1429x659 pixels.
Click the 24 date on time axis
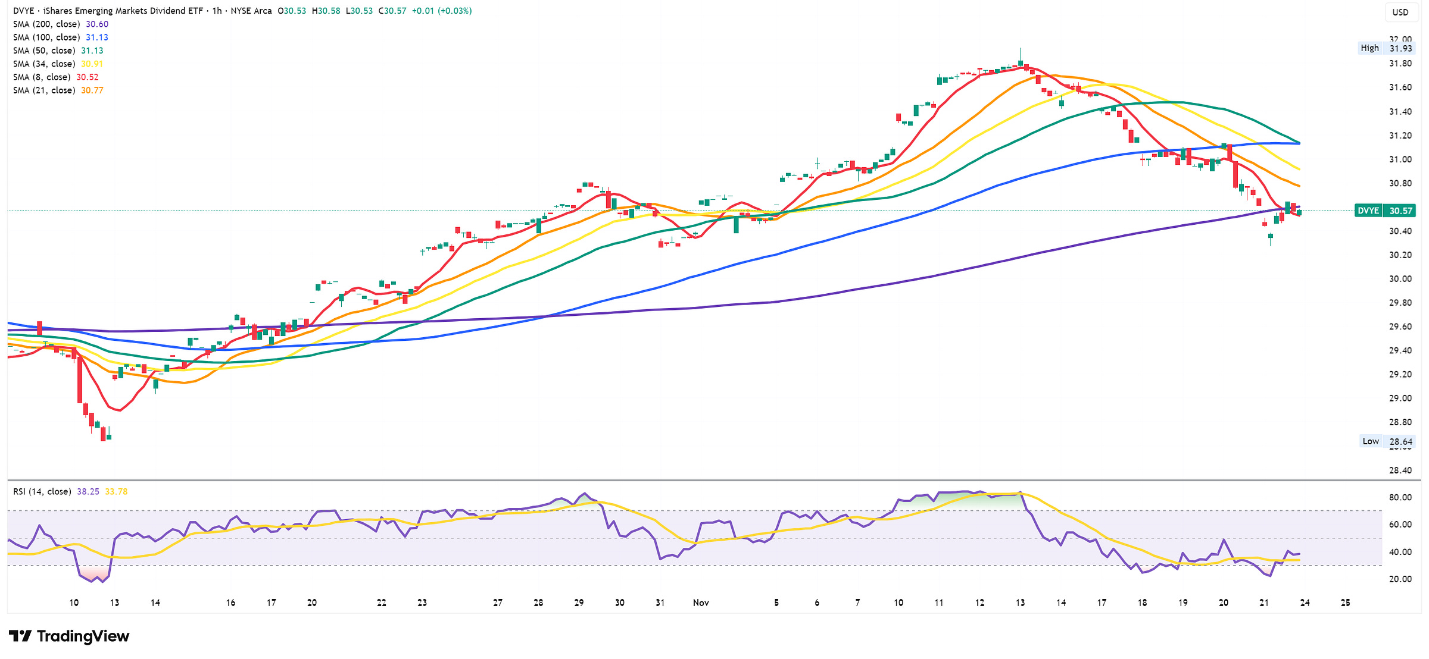coord(1305,602)
